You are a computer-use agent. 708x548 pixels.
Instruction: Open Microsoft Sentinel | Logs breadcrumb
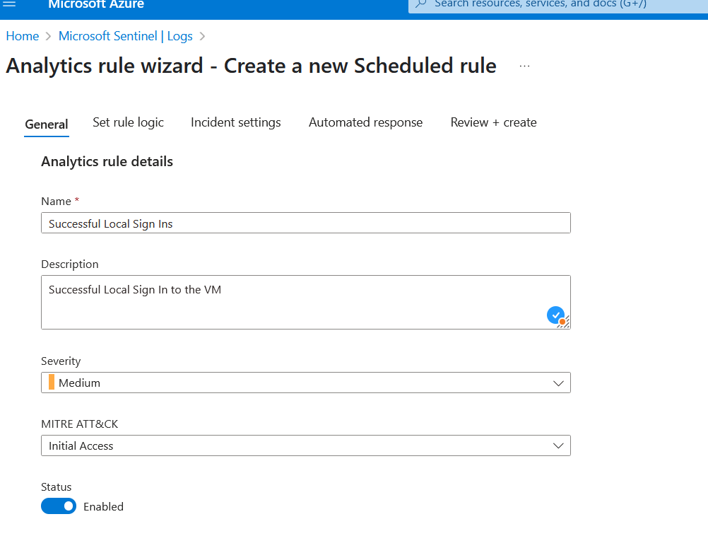pyautogui.click(x=126, y=36)
